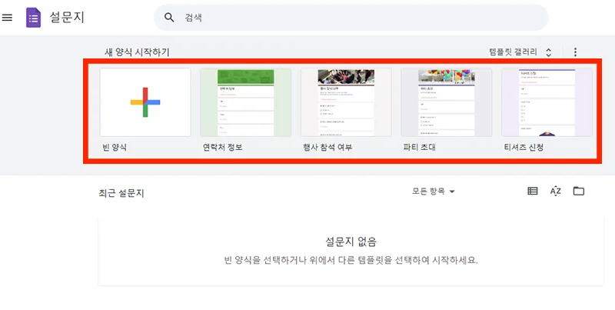Image resolution: width=615 pixels, height=310 pixels.
Task: Open the 티셔츠 신청 template thumbnail
Action: pos(547,102)
